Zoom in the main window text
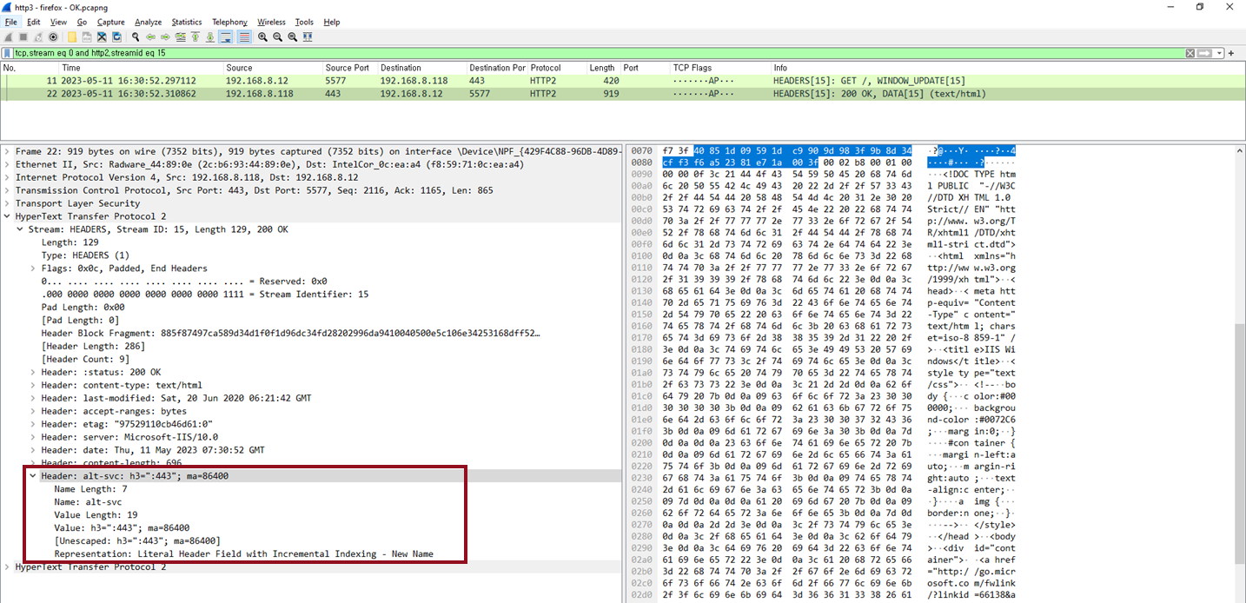 click(262, 37)
